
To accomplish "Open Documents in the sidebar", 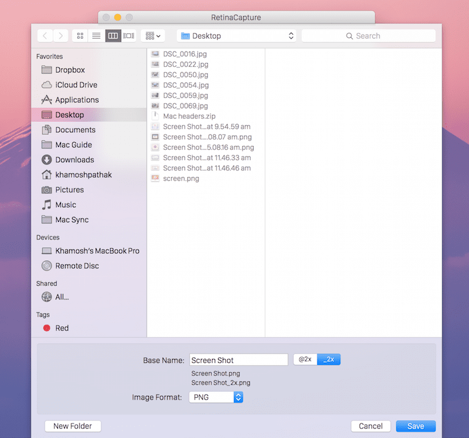I will [89, 129].
